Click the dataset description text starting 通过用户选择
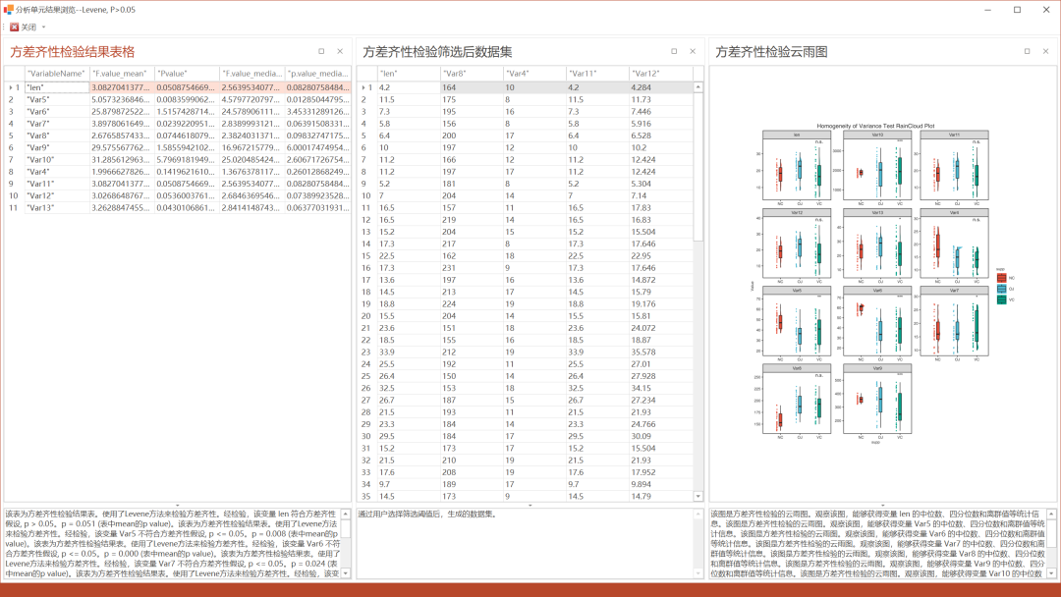 tap(427, 515)
